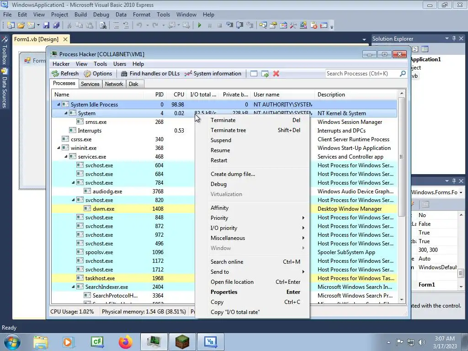Show hidden tray icons arrow
Viewport: 468px width, 351px height.
[388, 342]
